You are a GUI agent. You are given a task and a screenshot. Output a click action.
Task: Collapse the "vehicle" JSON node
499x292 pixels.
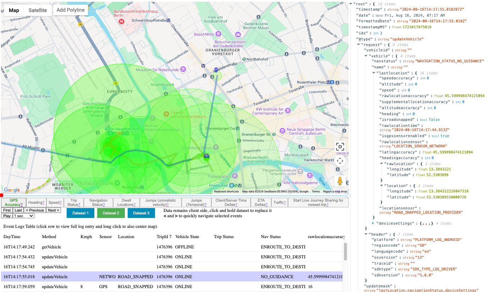(366, 56)
